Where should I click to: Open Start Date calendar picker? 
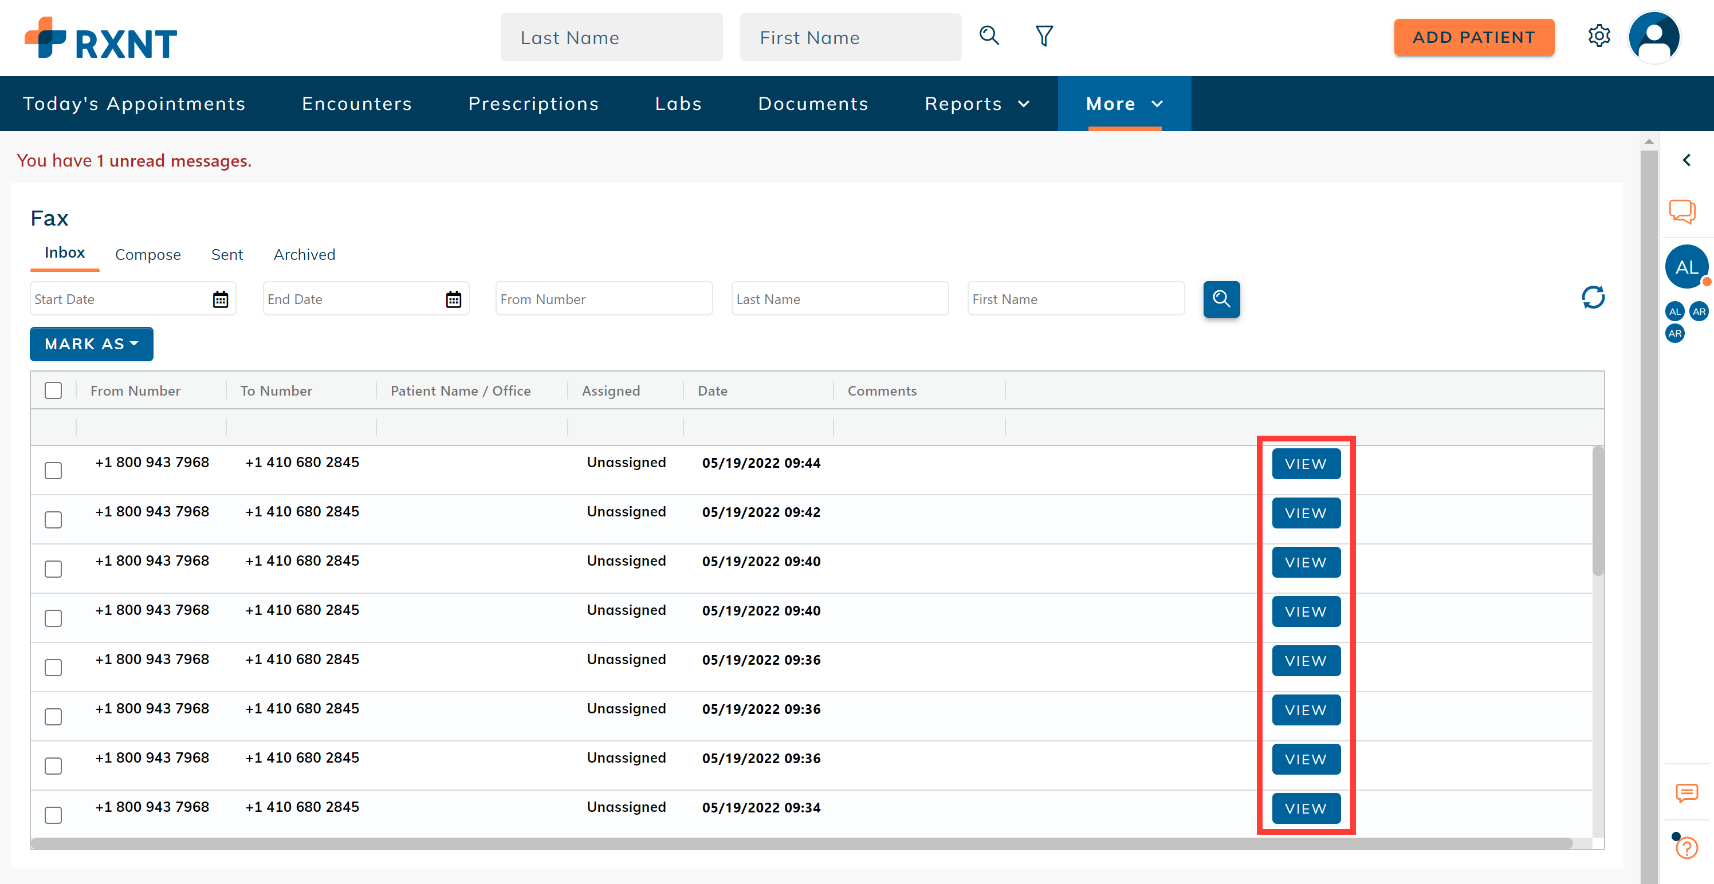220,299
